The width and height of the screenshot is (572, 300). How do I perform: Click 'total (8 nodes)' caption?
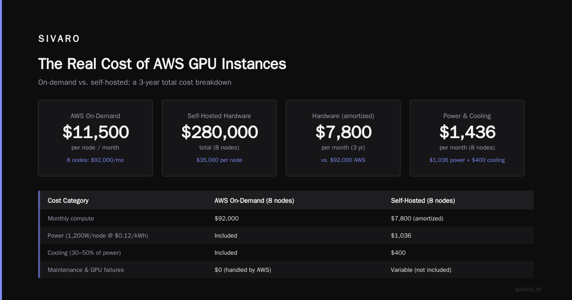click(219, 148)
